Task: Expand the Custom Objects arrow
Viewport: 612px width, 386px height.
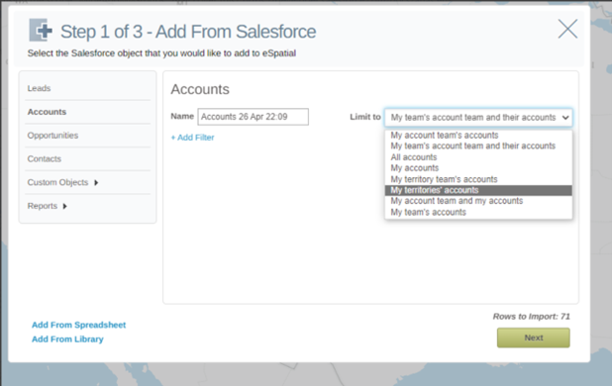Action: [x=96, y=182]
